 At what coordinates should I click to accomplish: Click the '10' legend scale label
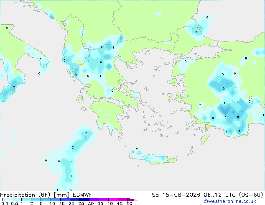point(52,203)
